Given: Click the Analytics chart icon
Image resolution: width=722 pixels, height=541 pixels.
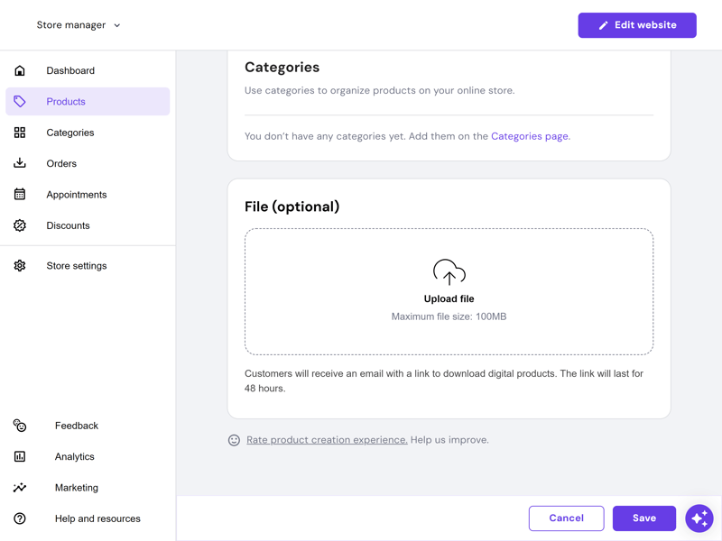Looking at the screenshot, I should [19, 456].
